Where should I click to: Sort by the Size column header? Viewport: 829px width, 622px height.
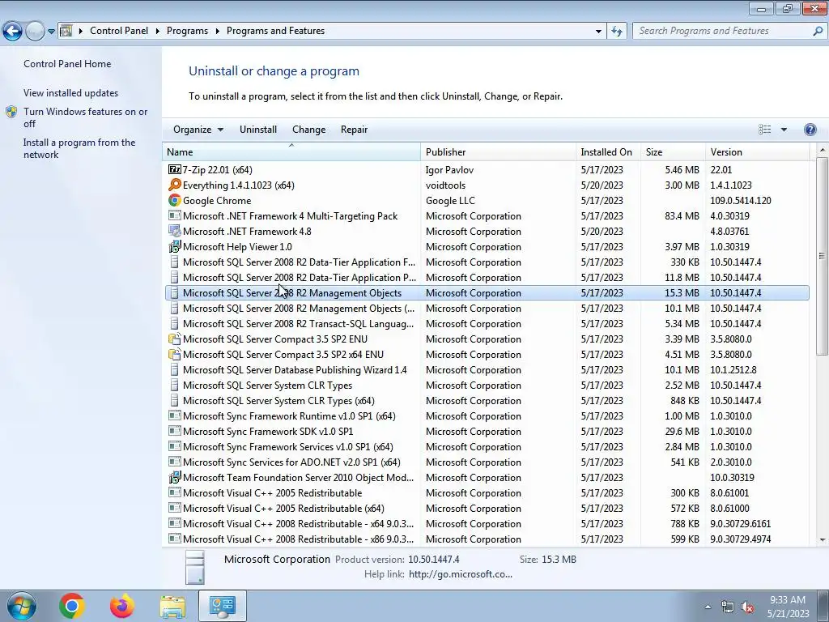click(x=673, y=151)
